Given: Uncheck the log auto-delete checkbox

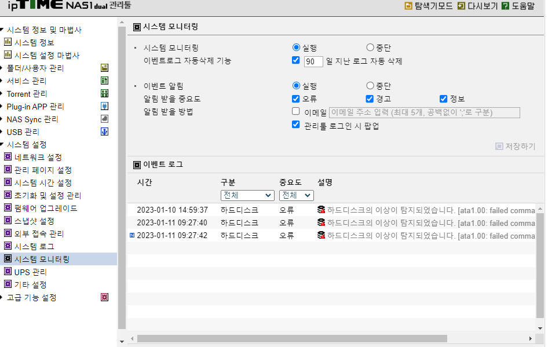Looking at the screenshot, I should coord(295,60).
